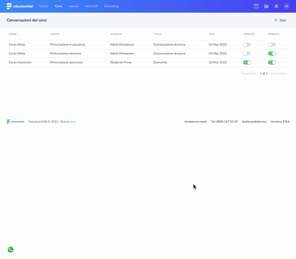This screenshot has width=296, height=259.
Task: Click the soluzionefad logo in header
Action: (20, 6)
